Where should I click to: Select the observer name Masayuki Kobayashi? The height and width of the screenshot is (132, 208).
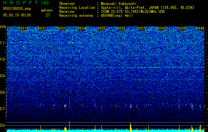pyautogui.click(x=119, y=4)
